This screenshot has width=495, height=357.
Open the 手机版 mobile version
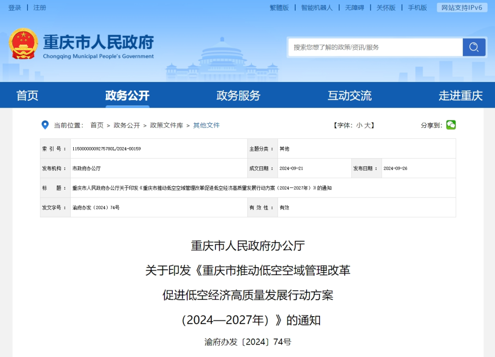pyautogui.click(x=417, y=7)
